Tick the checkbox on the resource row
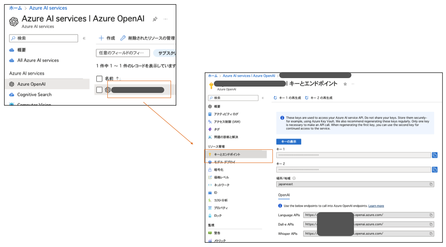446x247 pixels. pos(99,90)
